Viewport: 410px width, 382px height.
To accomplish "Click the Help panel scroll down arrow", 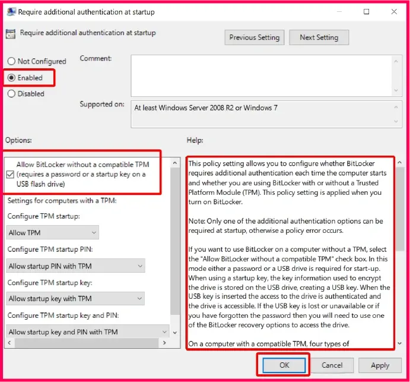I will click(399, 343).
